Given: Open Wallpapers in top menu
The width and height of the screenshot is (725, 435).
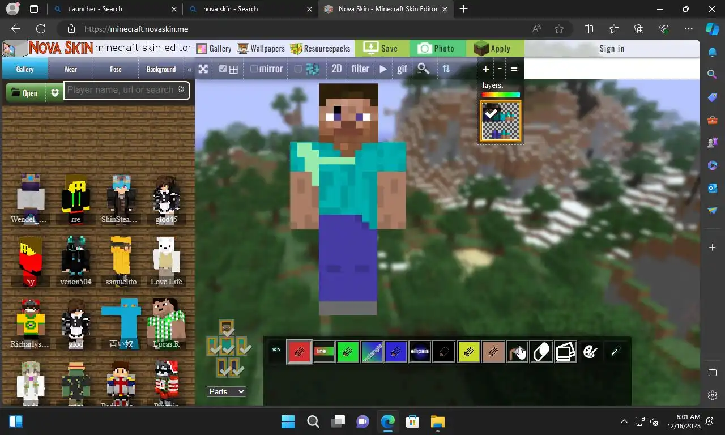Looking at the screenshot, I should coord(261,48).
